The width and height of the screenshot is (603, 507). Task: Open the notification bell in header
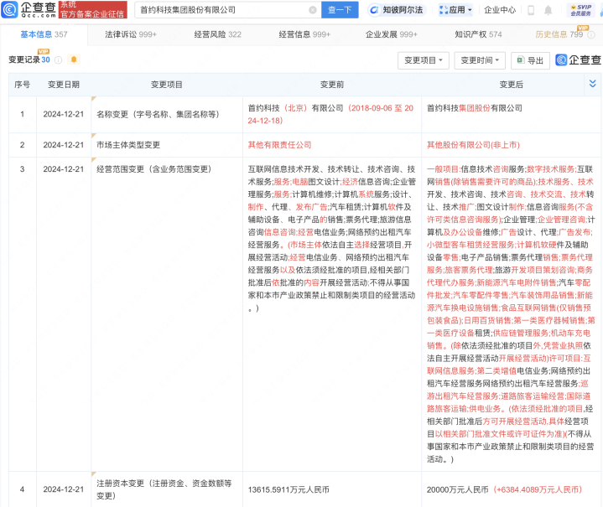548,10
